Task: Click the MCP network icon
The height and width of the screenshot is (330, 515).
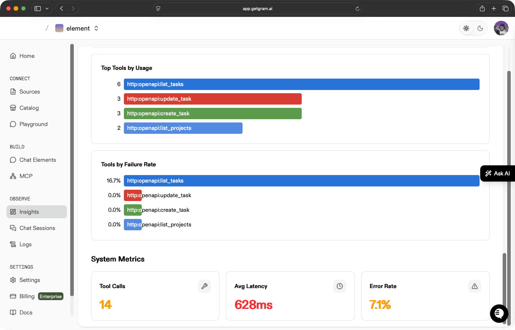Action: point(13,176)
